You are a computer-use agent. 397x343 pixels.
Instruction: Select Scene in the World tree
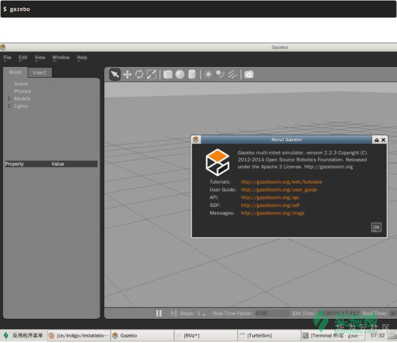21,84
